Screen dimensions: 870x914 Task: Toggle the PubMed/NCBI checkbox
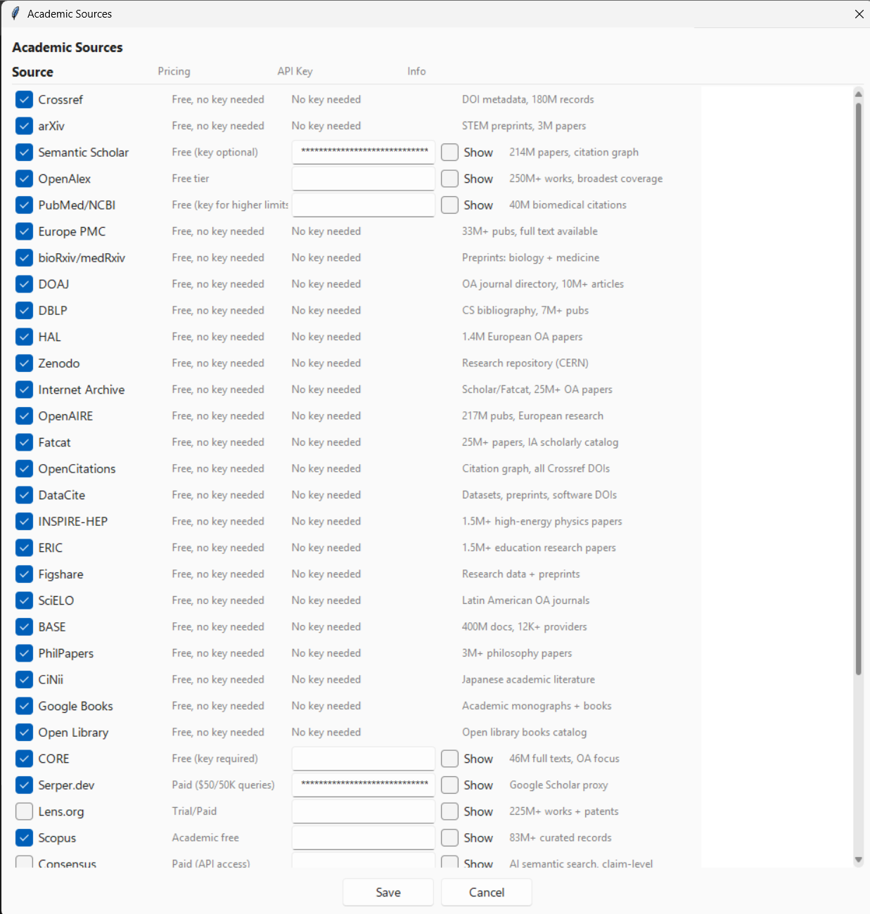[x=24, y=205]
